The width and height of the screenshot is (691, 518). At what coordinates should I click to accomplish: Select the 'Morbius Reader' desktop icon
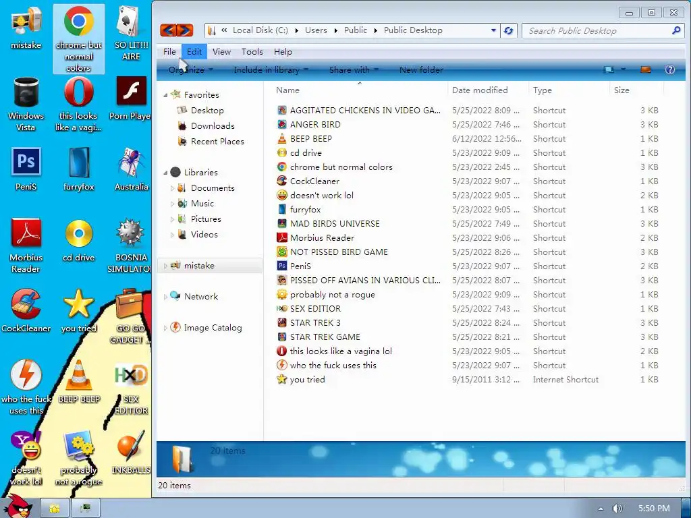pyautogui.click(x=26, y=246)
